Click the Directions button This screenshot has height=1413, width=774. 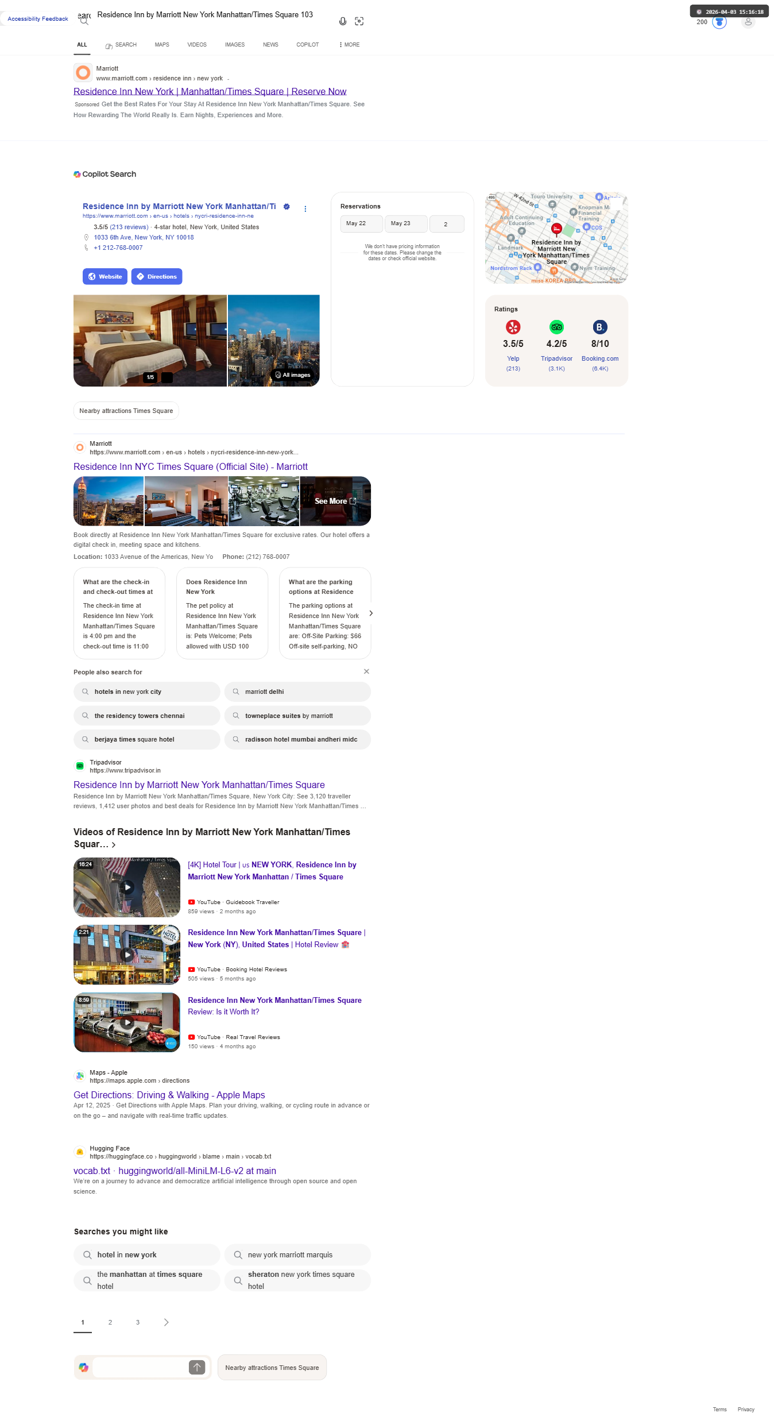(x=157, y=277)
